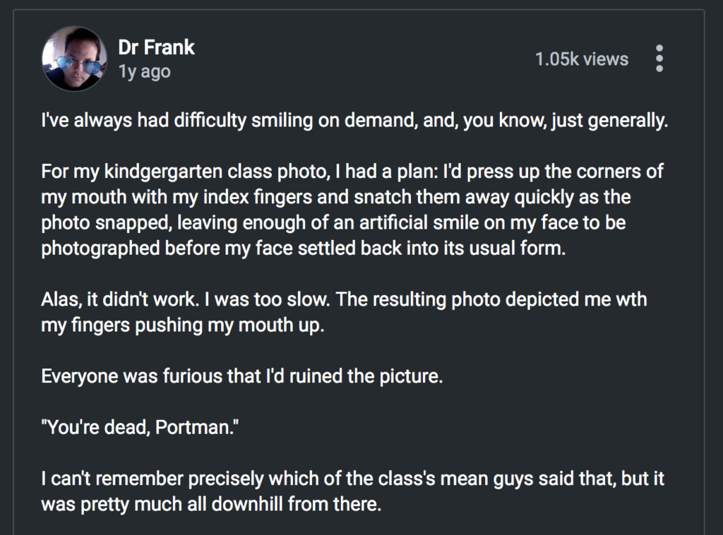Click the final line "was pretty much all downhill"
The height and width of the screenshot is (535, 723).
point(211,505)
